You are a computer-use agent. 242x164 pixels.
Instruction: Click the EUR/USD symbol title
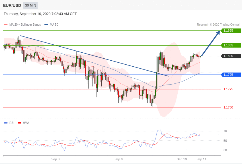click(12, 5)
